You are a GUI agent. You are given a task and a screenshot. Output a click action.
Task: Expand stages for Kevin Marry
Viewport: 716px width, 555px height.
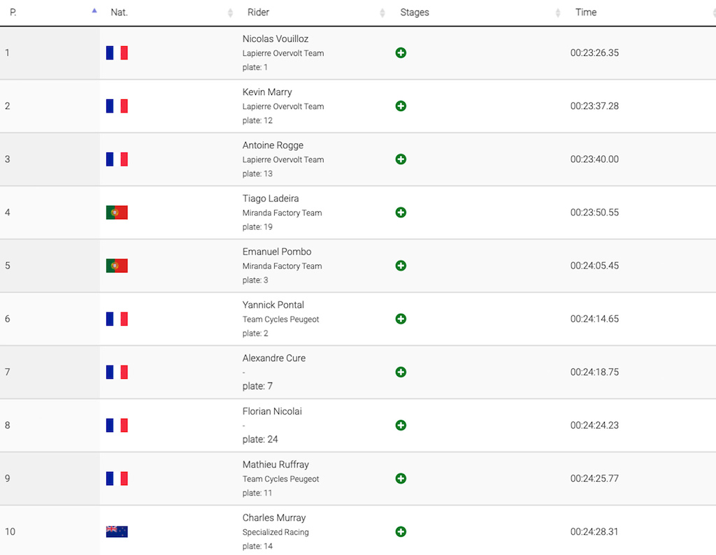(401, 106)
